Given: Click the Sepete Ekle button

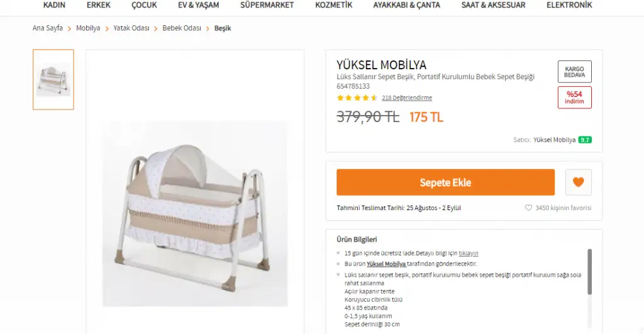Looking at the screenshot, I should coord(445,182).
